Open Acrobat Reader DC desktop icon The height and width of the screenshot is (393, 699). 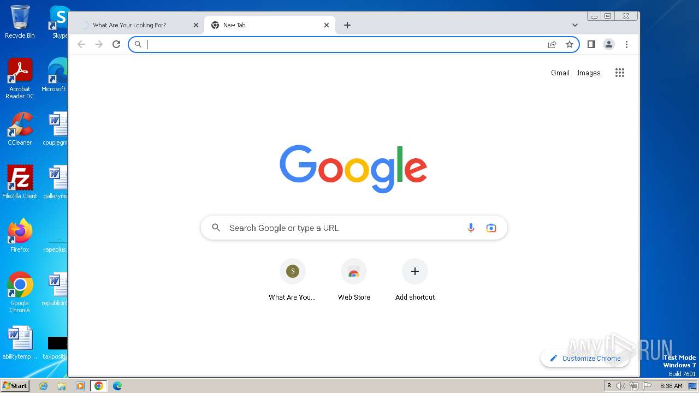(20, 79)
